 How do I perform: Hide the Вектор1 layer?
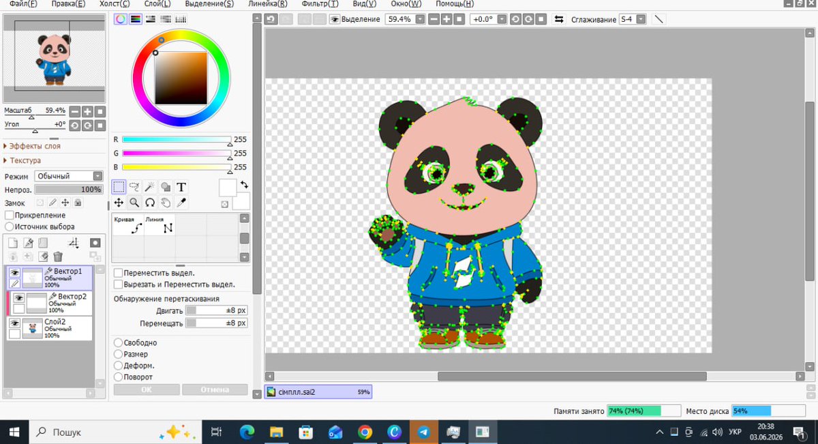(x=14, y=273)
